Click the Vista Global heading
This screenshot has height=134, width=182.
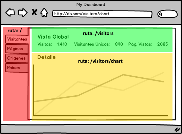coord(53,37)
